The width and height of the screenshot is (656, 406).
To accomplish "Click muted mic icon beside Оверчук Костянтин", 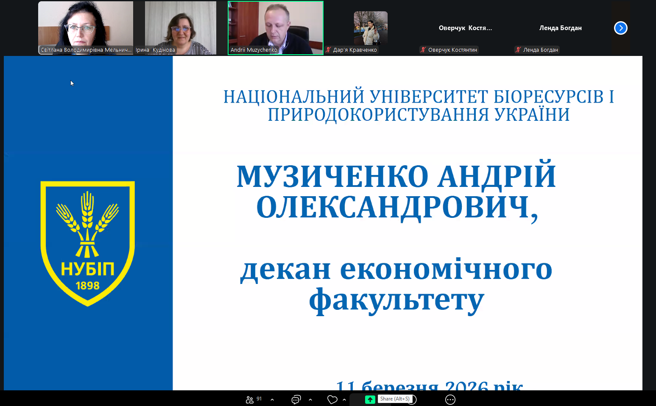I will tap(423, 50).
